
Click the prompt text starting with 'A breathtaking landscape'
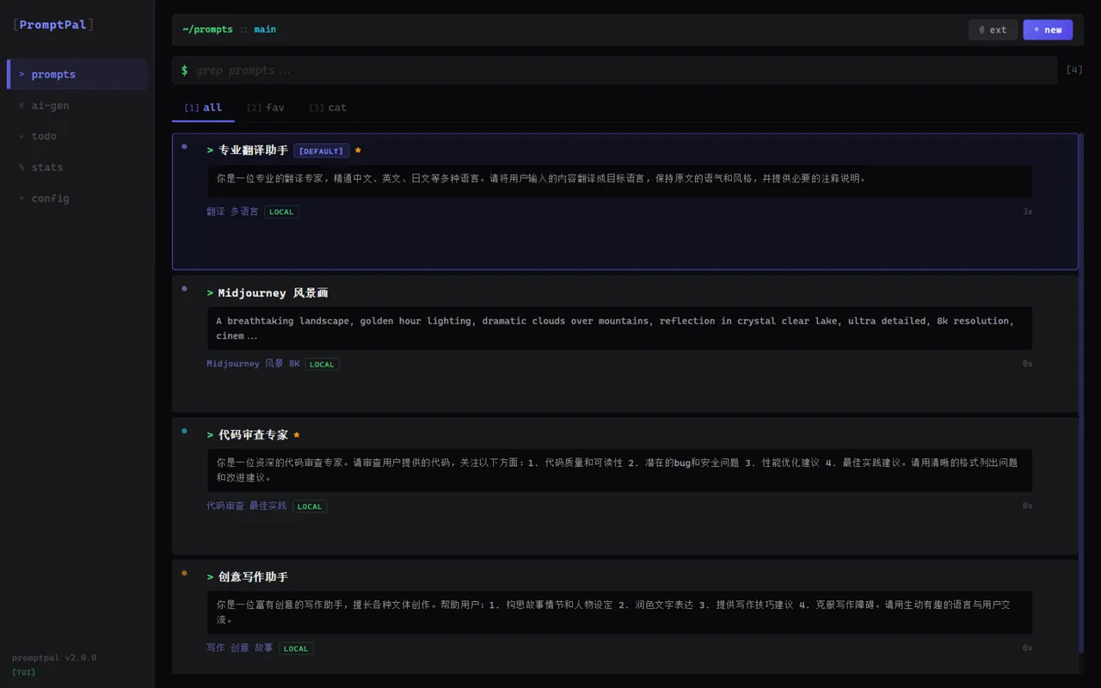619,329
